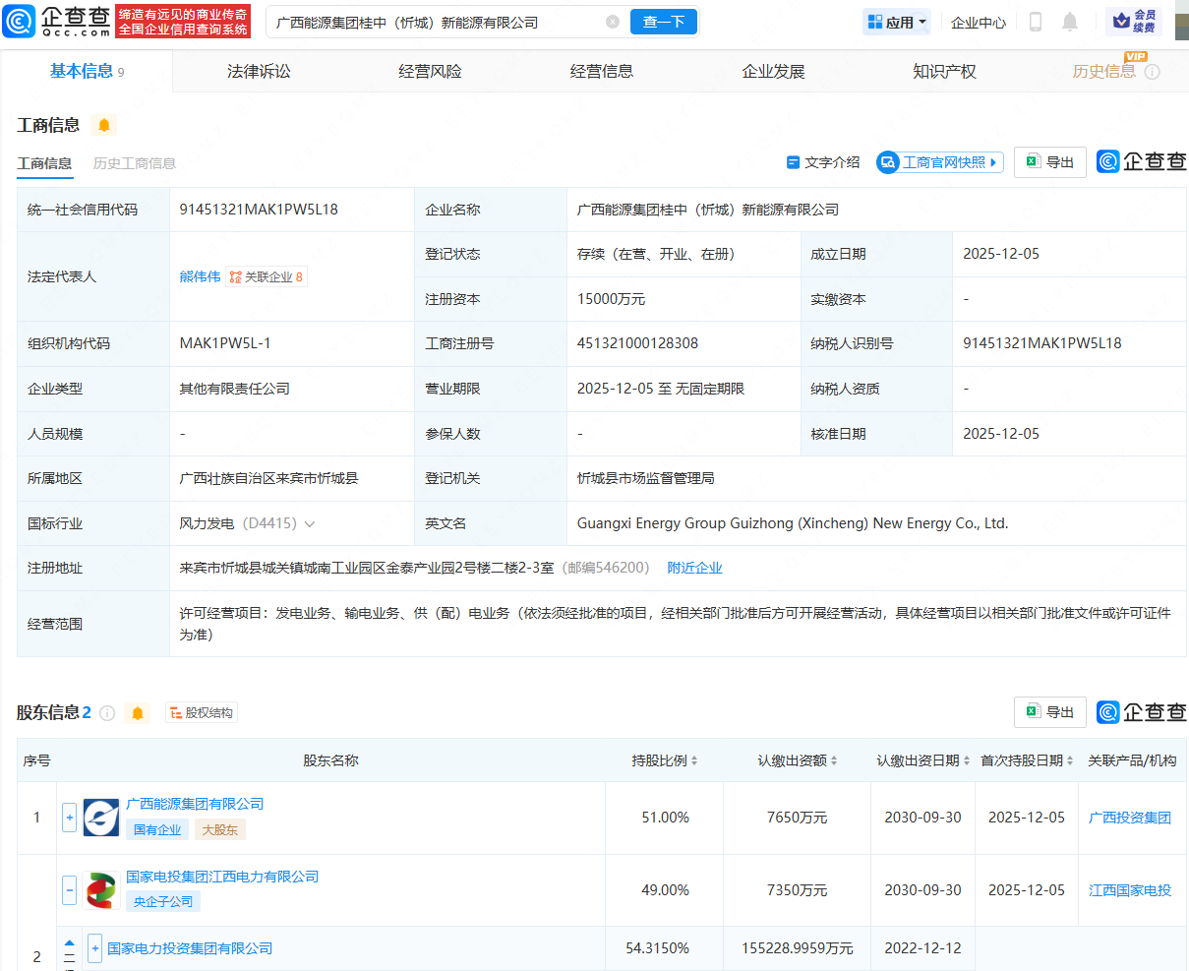Viewport: 1189px width, 971px height.
Task: Expand 广西能源集团有限公司 shareholder row
Action: point(69,818)
